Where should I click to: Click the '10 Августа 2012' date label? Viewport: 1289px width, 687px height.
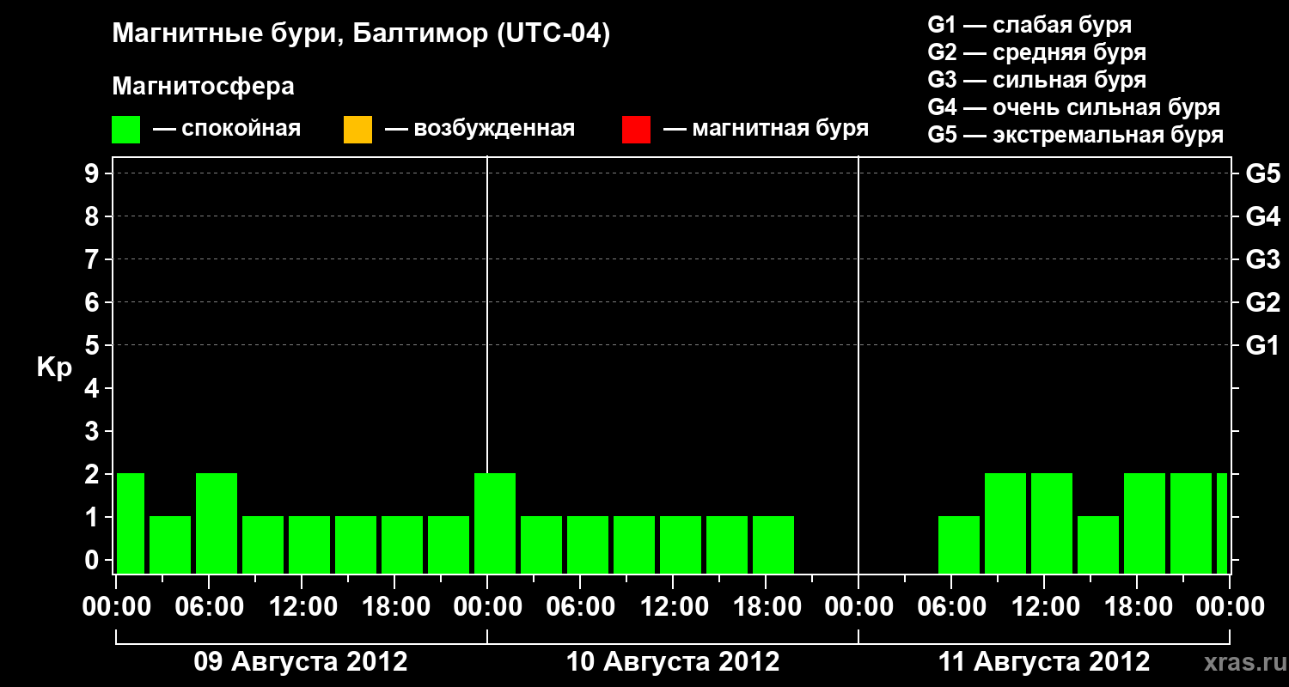coord(673,662)
